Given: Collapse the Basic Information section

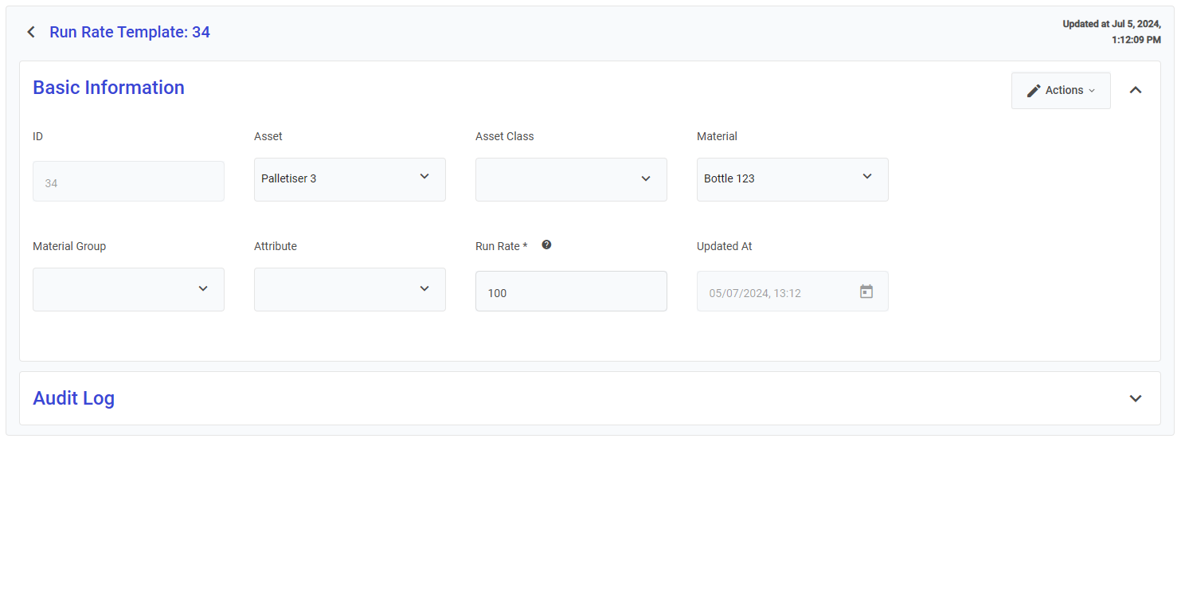Looking at the screenshot, I should [x=1136, y=90].
